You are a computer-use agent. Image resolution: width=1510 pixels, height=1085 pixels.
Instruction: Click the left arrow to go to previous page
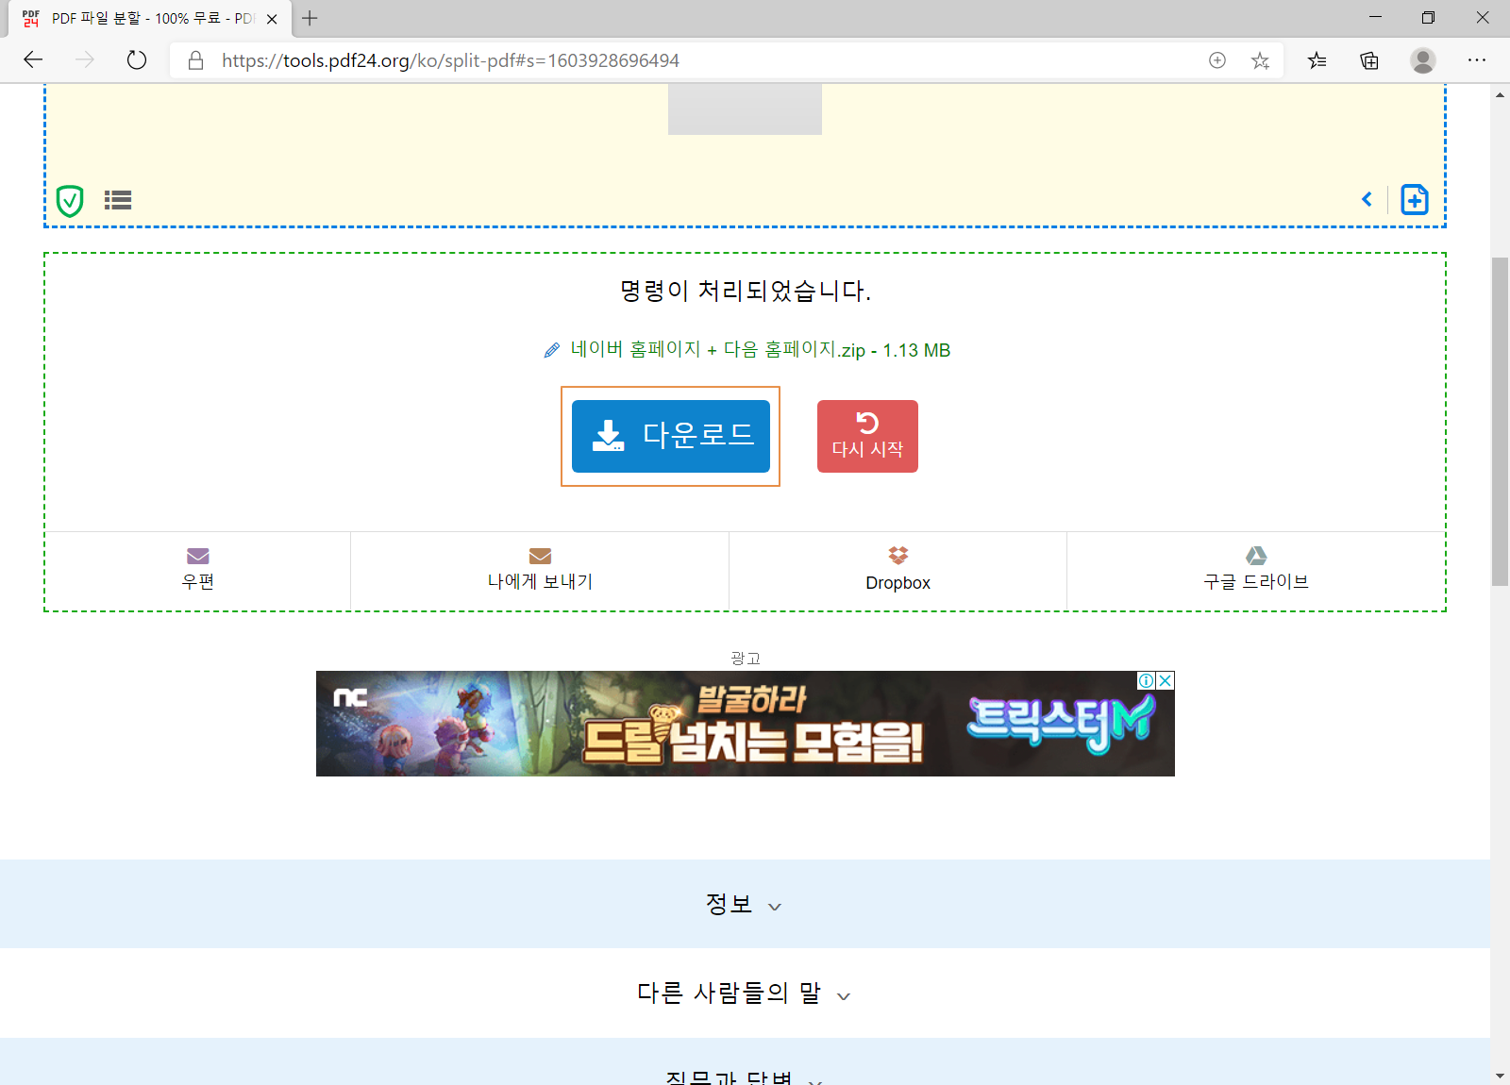click(x=1367, y=199)
